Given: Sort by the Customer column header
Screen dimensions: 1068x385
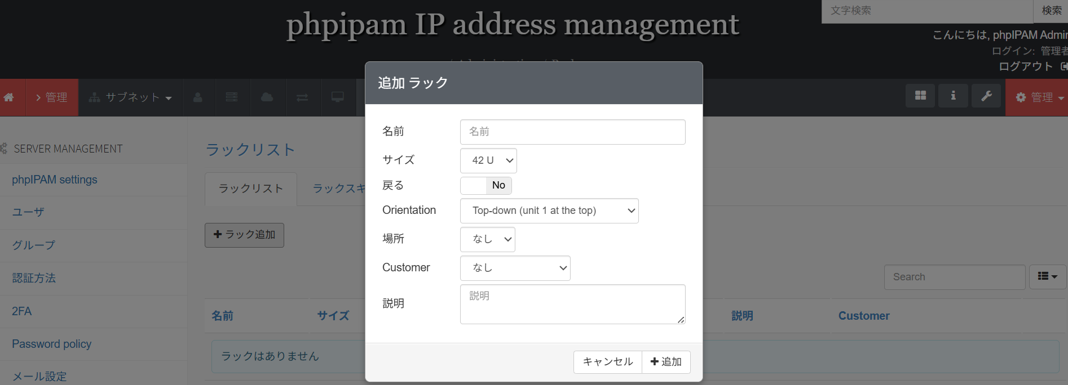Looking at the screenshot, I should [864, 316].
